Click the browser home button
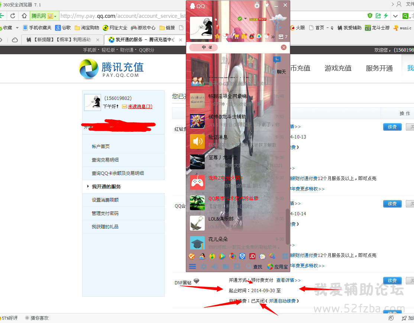The height and width of the screenshot is (323, 414). [x=25, y=16]
